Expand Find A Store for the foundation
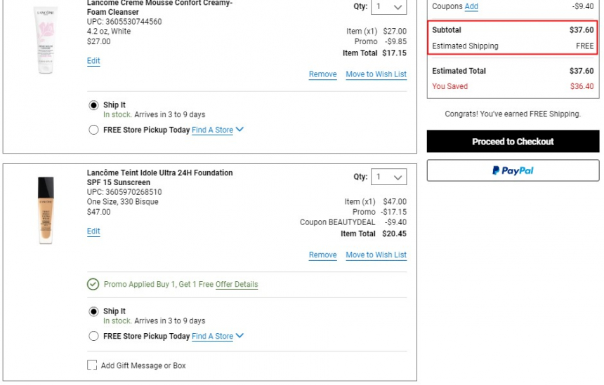The image size is (604, 385). point(218,336)
